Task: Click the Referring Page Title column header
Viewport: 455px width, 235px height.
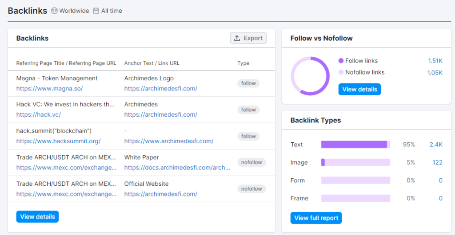Action: point(66,63)
